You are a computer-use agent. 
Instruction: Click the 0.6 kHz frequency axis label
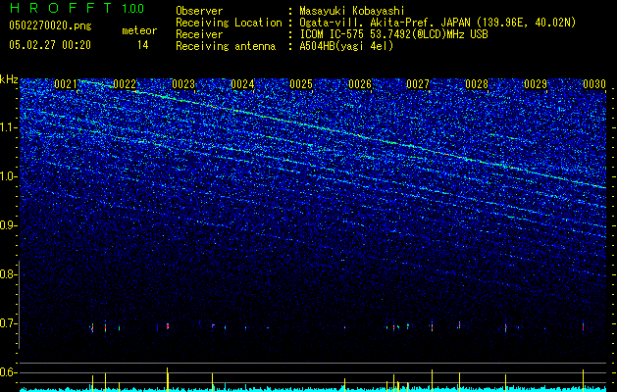tap(8, 372)
